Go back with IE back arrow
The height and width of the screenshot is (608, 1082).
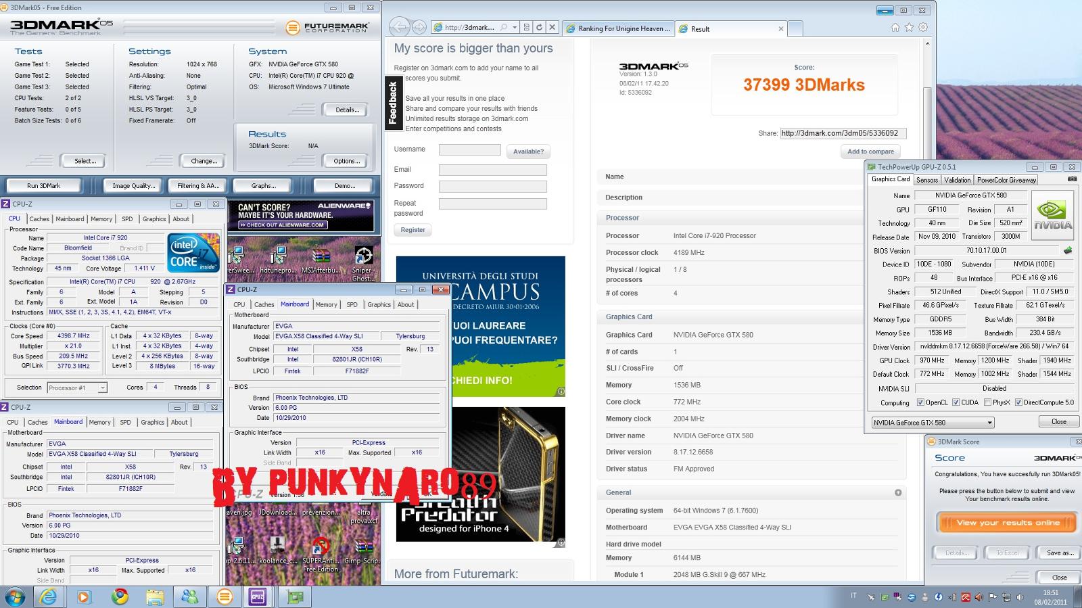[399, 27]
